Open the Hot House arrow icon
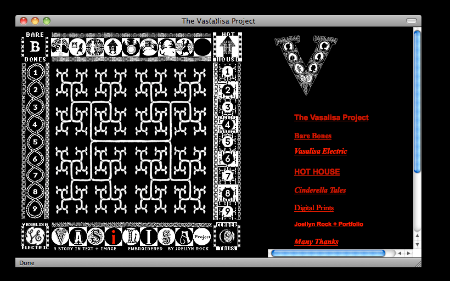Viewport: 450px width, 281px height. coord(228,47)
